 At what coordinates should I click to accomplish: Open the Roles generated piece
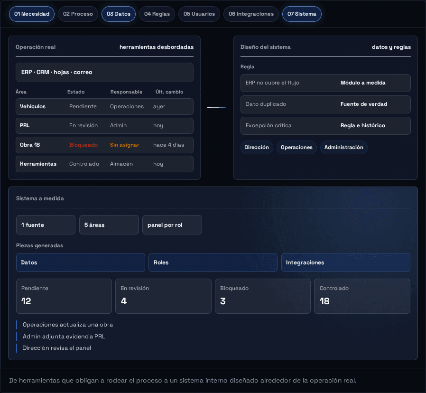pos(213,262)
